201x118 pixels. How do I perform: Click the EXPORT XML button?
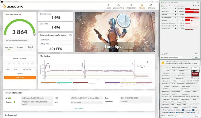click(28, 69)
